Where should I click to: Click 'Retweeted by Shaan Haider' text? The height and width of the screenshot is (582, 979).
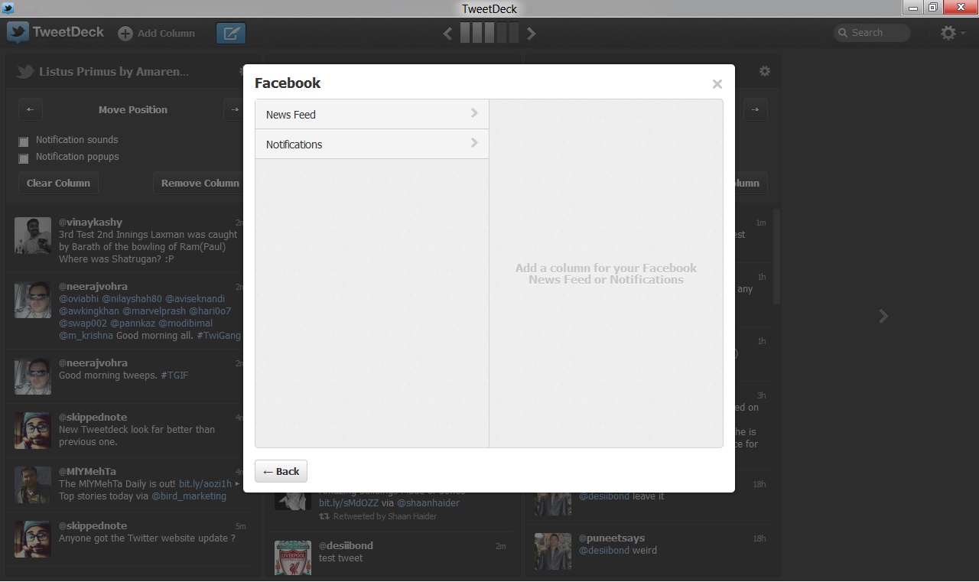(x=385, y=516)
